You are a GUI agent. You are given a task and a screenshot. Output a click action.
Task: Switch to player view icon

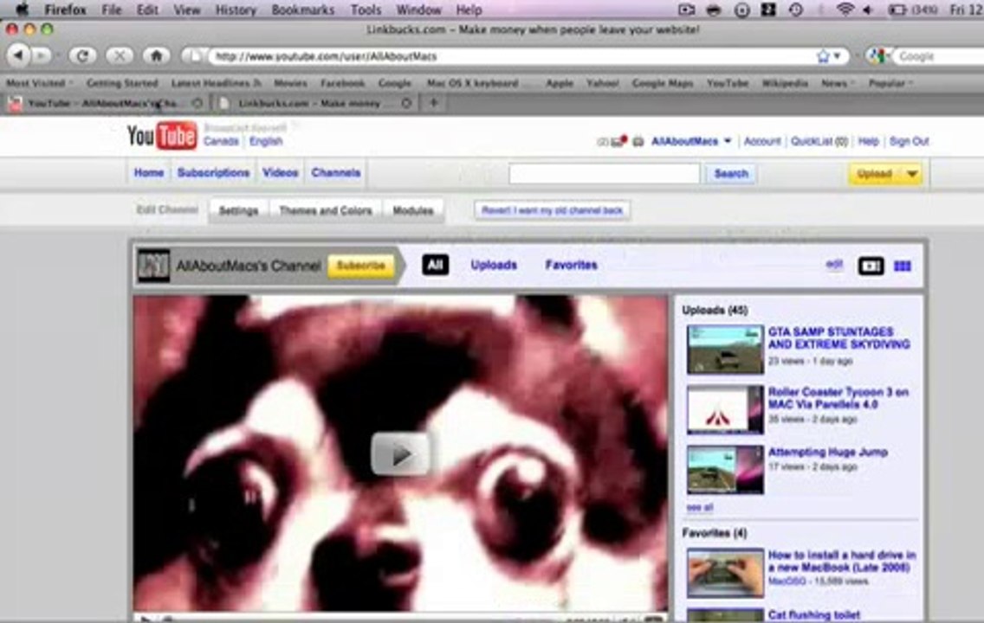[x=871, y=266]
